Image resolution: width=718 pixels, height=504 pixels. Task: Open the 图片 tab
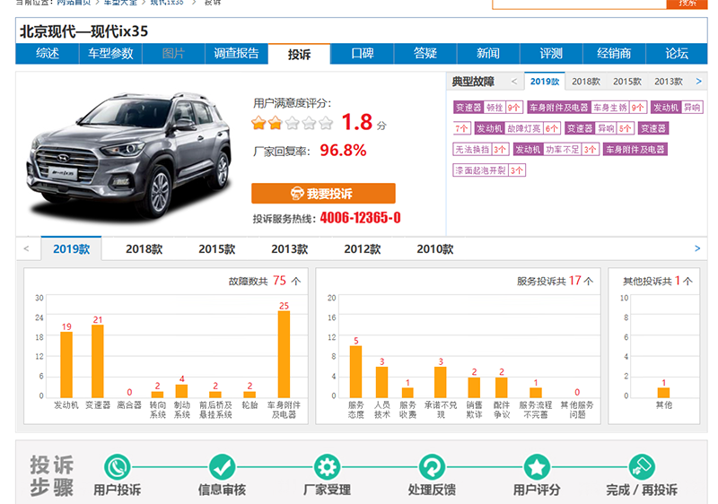pyautogui.click(x=173, y=54)
